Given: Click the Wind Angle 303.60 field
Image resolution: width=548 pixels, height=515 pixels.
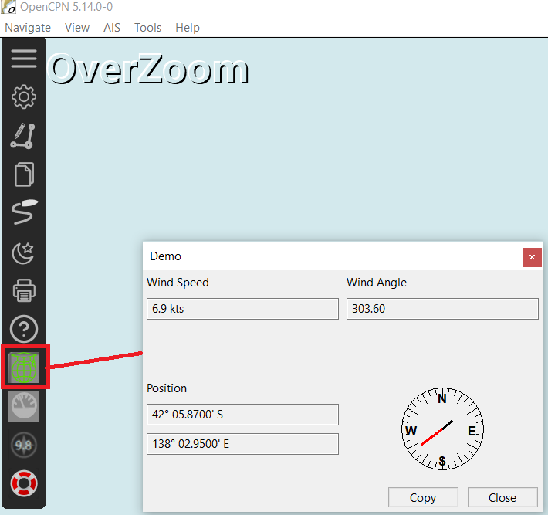Looking at the screenshot, I should [x=442, y=309].
